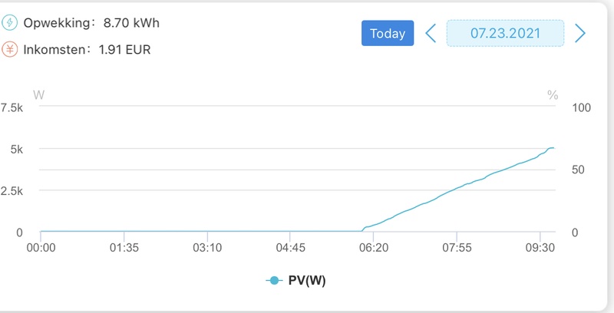The height and width of the screenshot is (313, 614).
Task: Click the 07:55 time axis label
Action: [456, 248]
